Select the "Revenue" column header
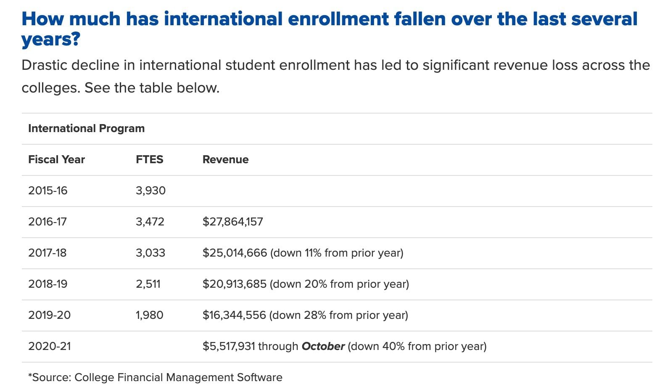This screenshot has width=665, height=387. pyautogui.click(x=225, y=159)
